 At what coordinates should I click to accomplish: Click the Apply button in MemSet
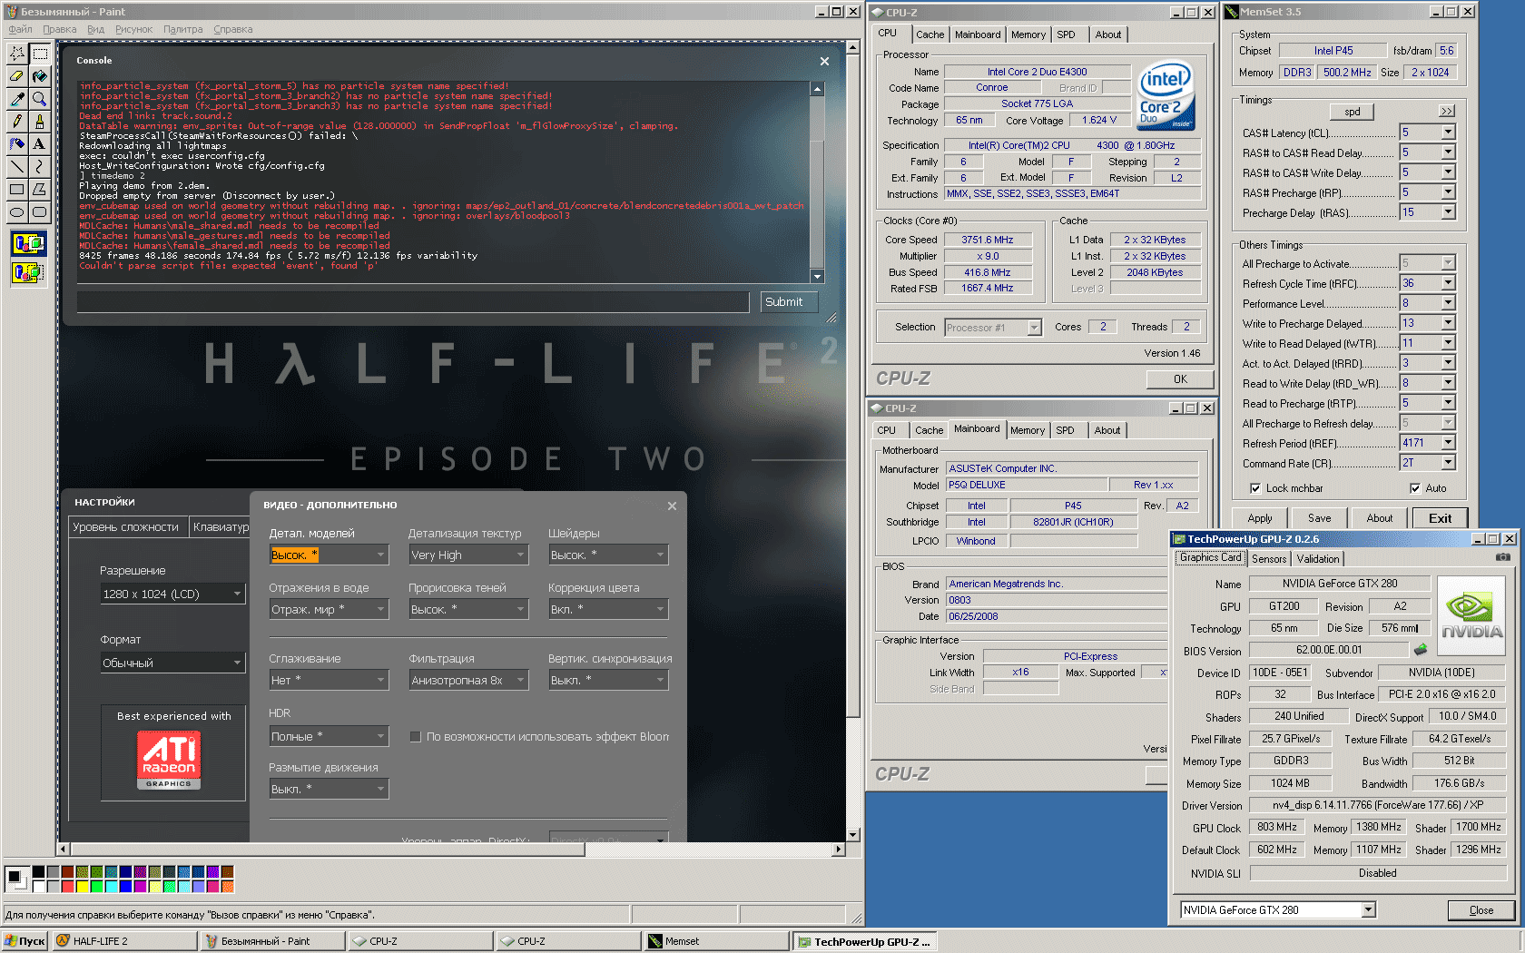1259,518
